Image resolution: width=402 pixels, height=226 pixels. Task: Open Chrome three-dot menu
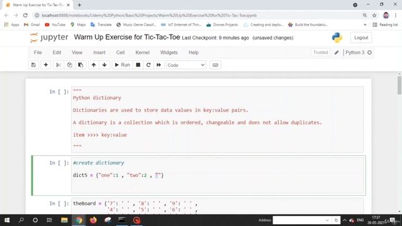(396, 15)
